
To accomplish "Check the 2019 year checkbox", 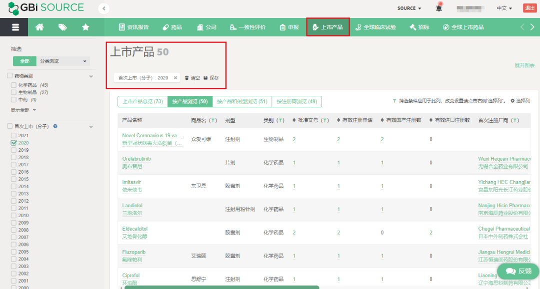I will click(x=13, y=150).
